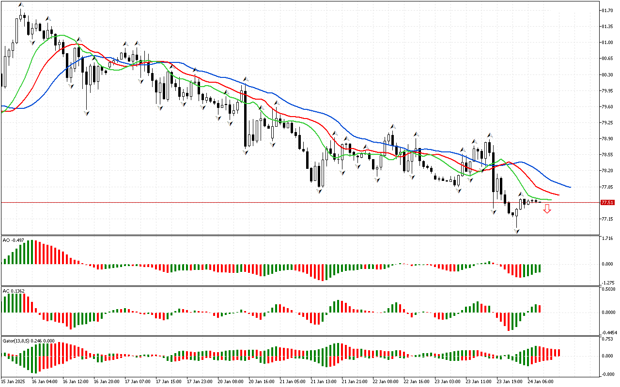Pick the 16 Jan 20:00 time label
The width and height of the screenshot is (620, 387).
(x=107, y=381)
